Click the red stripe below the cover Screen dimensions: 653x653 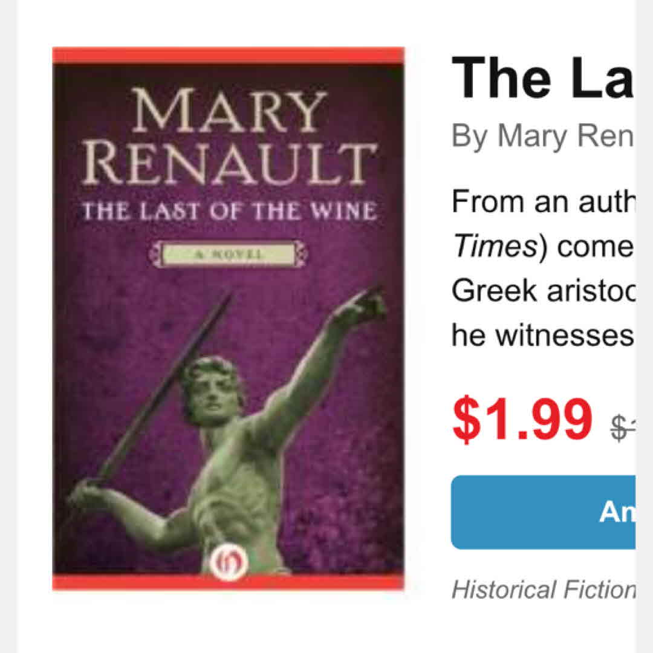click(228, 582)
